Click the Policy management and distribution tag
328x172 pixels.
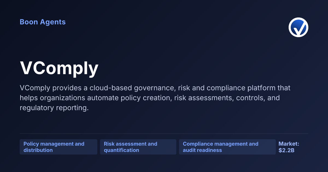click(x=58, y=147)
